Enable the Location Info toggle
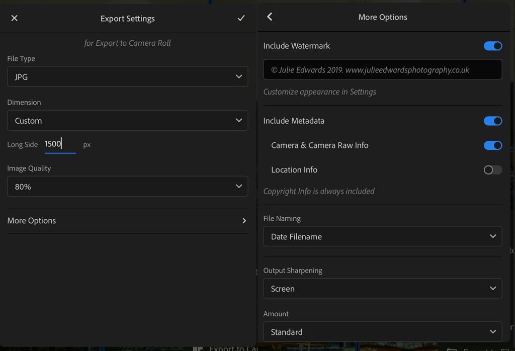The image size is (515, 351). tap(492, 170)
